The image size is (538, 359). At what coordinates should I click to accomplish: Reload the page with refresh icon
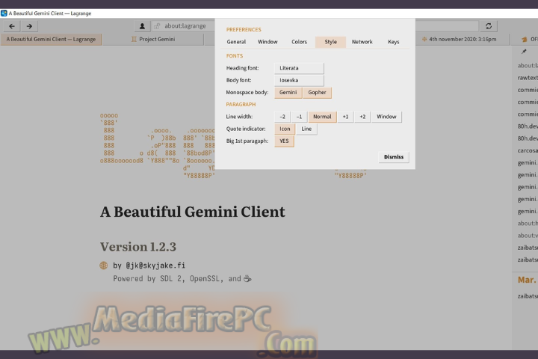click(489, 26)
